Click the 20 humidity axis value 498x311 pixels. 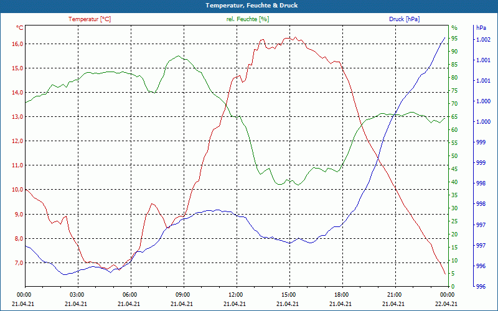454,234
